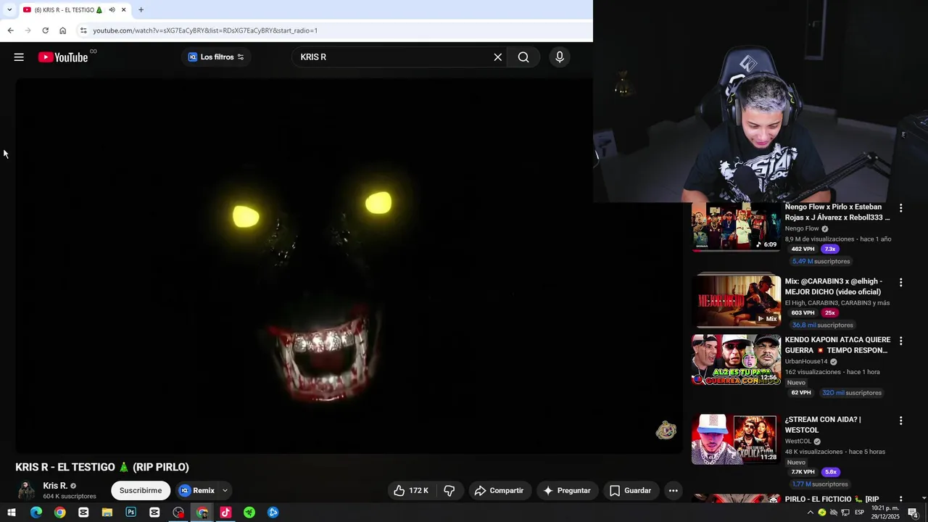View site information icon in address bar

pyautogui.click(x=83, y=30)
